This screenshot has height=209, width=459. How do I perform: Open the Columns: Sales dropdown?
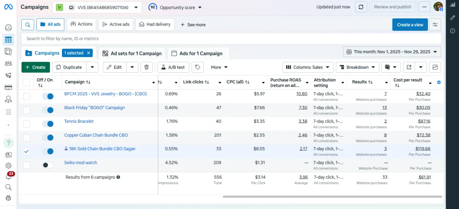tap(308, 67)
